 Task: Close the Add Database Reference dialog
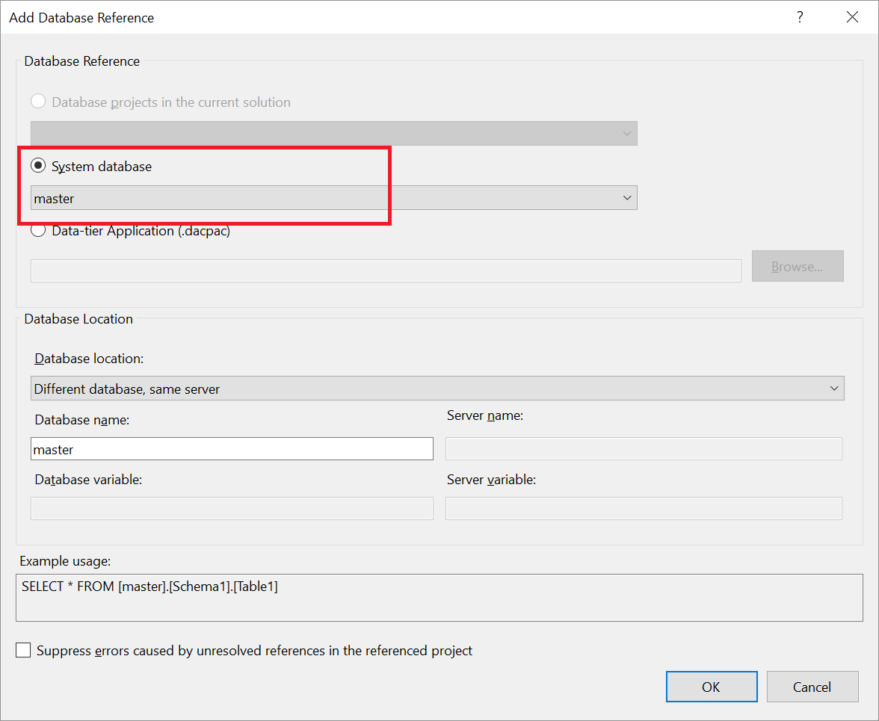[852, 17]
